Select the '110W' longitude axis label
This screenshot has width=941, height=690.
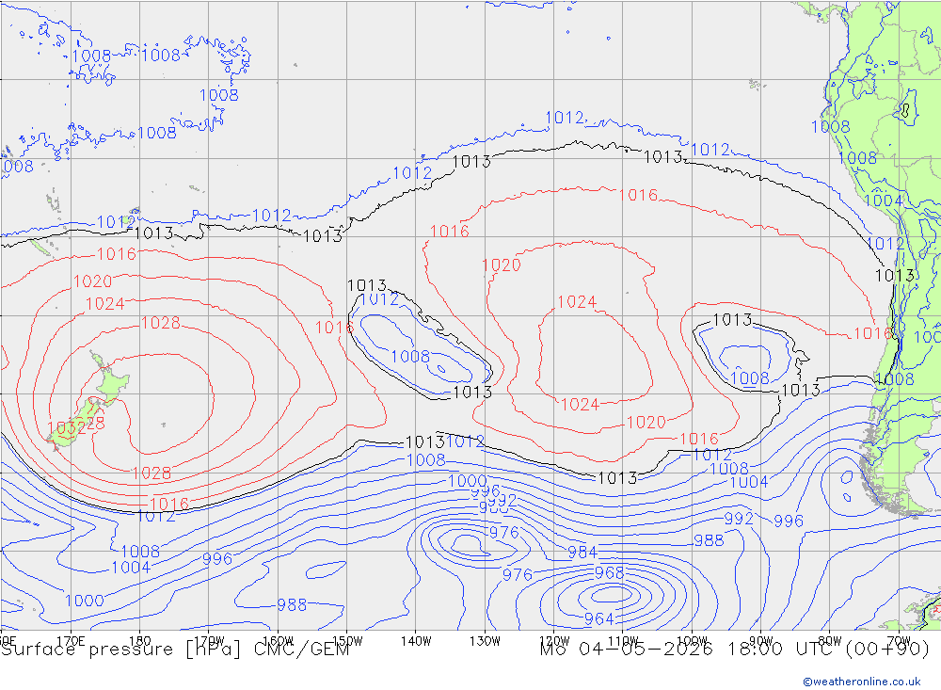point(623,641)
